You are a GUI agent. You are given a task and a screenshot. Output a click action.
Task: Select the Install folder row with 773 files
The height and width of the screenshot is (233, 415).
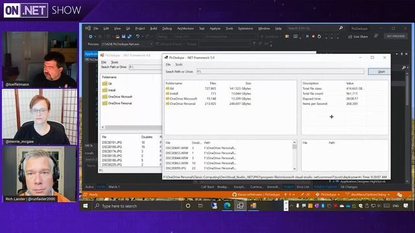pyautogui.click(x=208, y=93)
